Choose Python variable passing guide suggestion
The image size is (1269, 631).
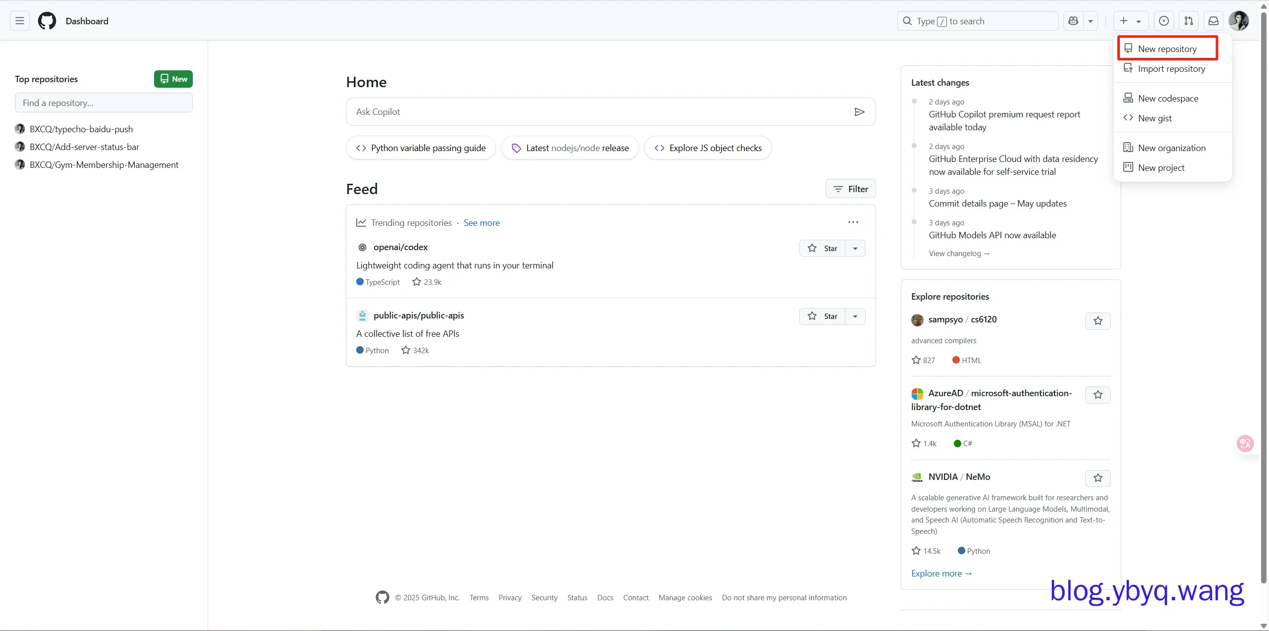[421, 148]
